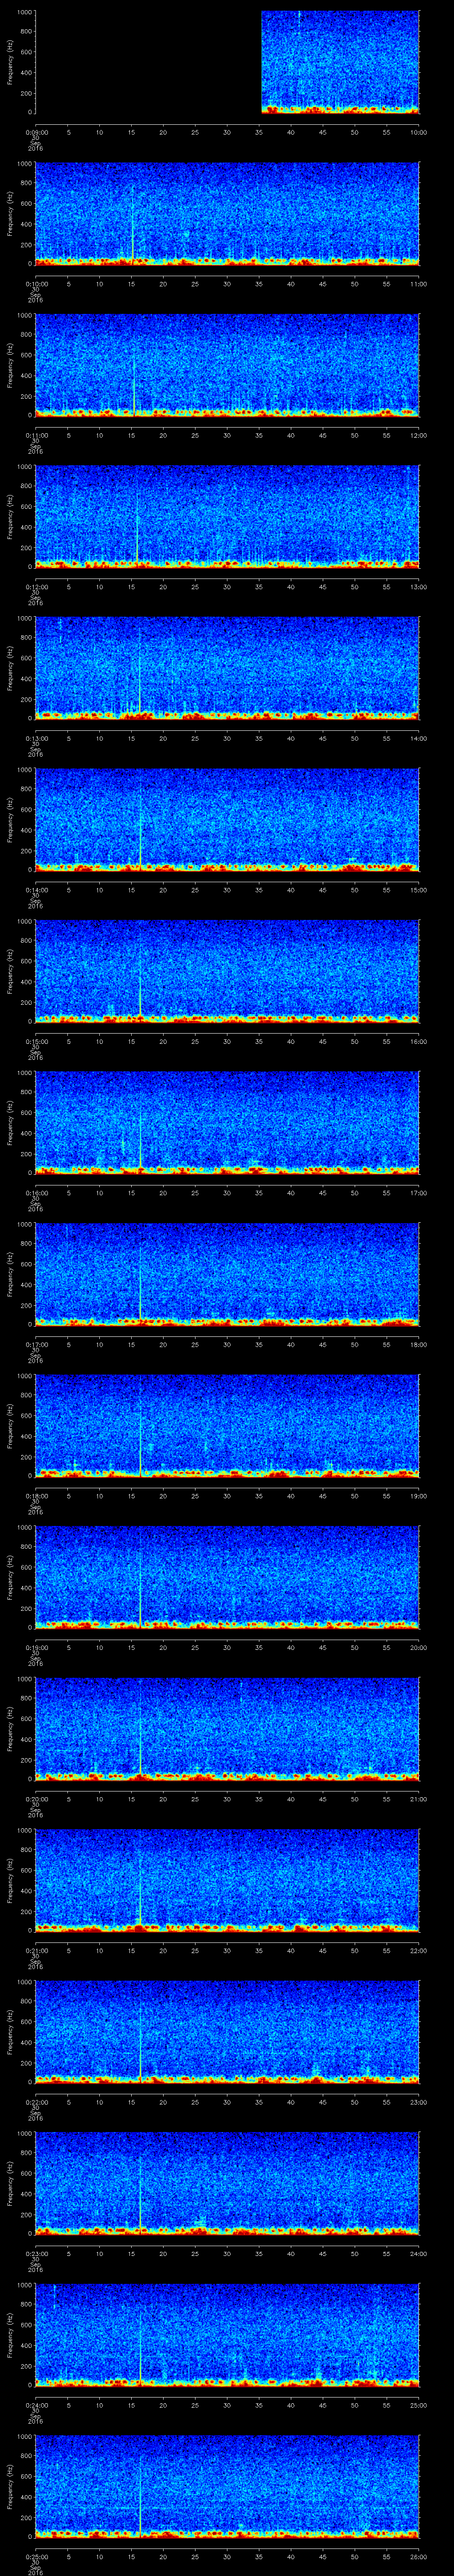
Task: Click the 0:09:00 start time label
Action: (36, 132)
